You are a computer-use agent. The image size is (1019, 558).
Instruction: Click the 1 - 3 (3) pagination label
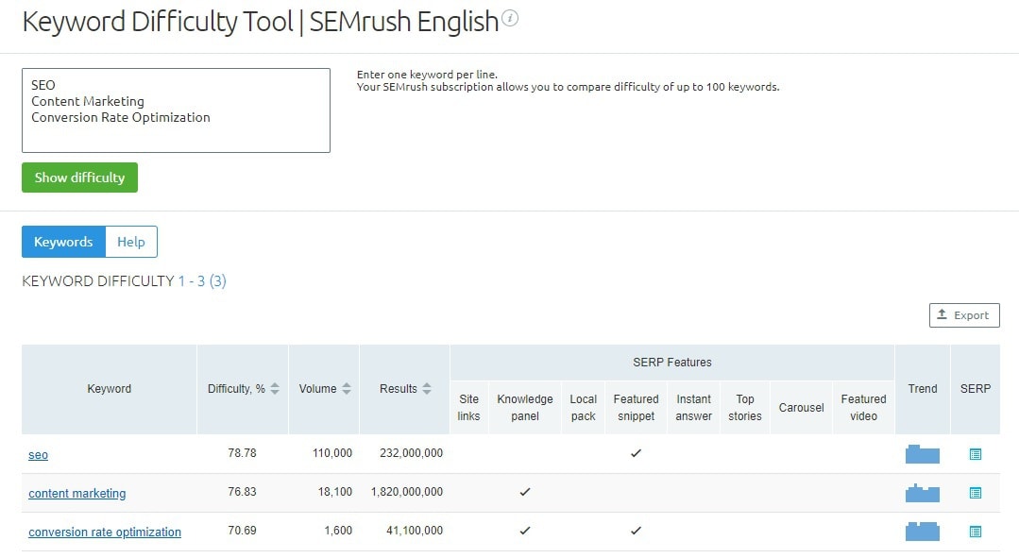tap(204, 280)
